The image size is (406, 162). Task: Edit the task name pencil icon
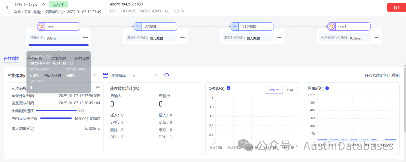[43, 4]
